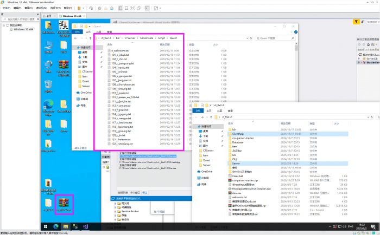Viewport: 380px width, 235px height.
Task: Open the guest notification center icon
Action: point(374,226)
